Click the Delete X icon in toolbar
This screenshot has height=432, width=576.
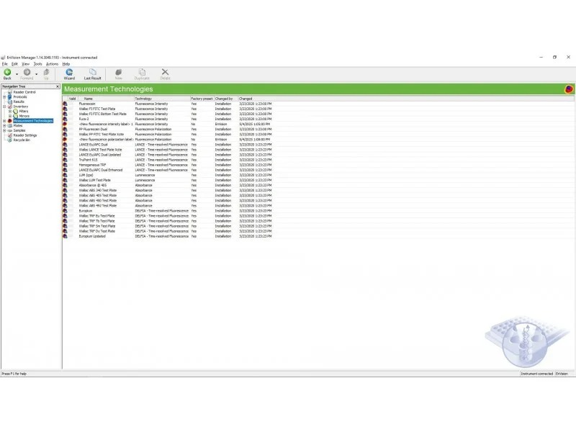[165, 72]
